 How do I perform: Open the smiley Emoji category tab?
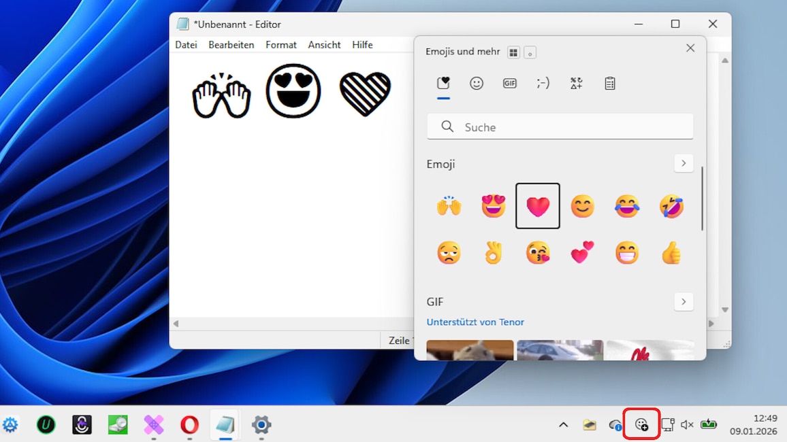point(477,83)
